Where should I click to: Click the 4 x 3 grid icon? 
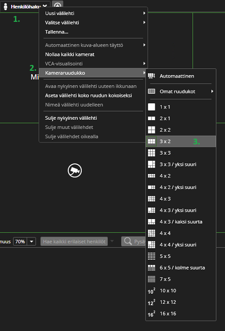click(151, 199)
